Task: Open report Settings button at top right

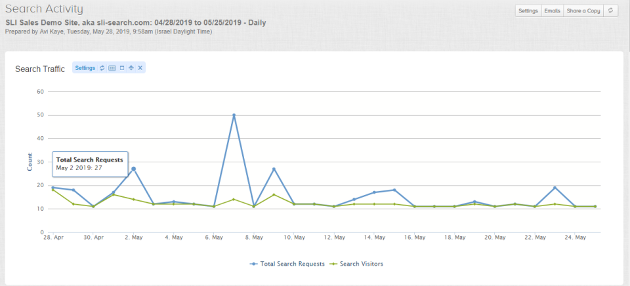Action: pyautogui.click(x=528, y=11)
